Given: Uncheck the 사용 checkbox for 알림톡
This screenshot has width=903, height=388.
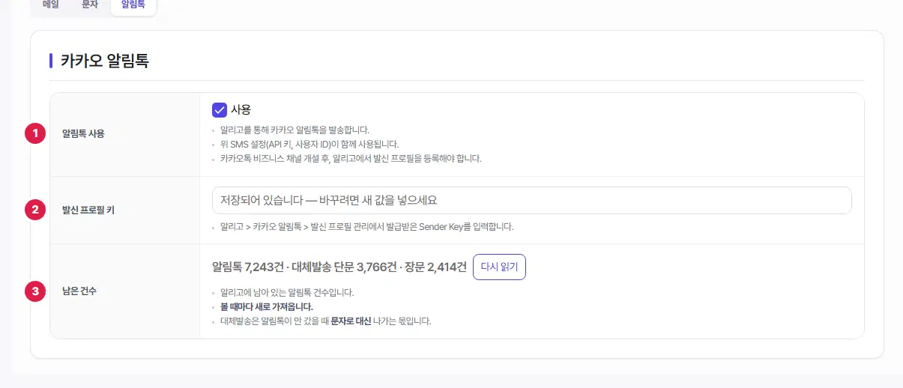Looking at the screenshot, I should tap(220, 110).
